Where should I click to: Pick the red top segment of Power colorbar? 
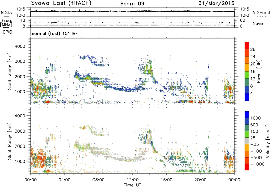(x=247, y=45)
